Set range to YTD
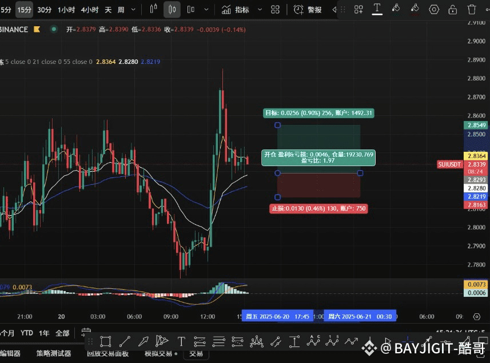The image size is (490, 363). pyautogui.click(x=26, y=333)
